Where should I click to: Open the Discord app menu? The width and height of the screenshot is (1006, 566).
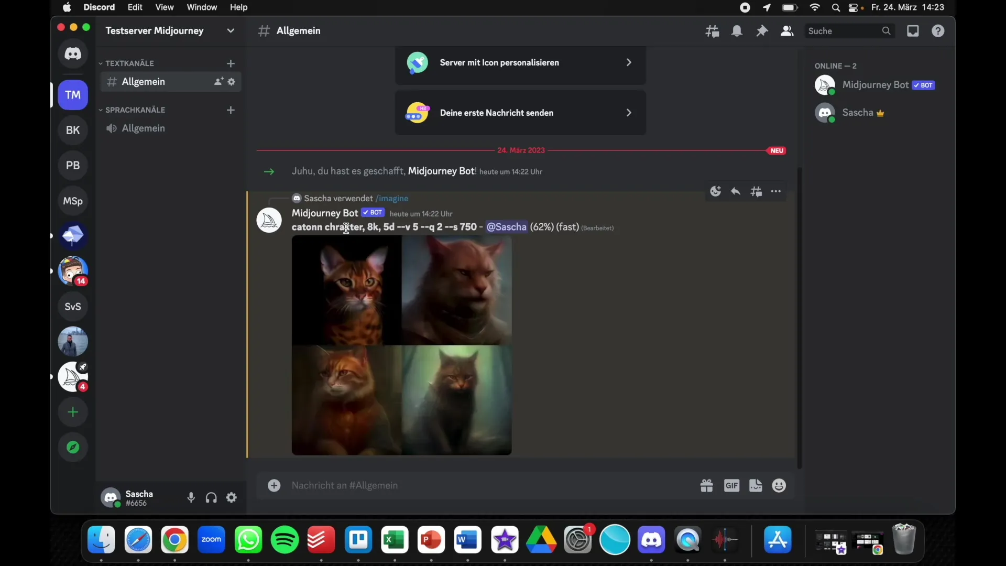99,7
